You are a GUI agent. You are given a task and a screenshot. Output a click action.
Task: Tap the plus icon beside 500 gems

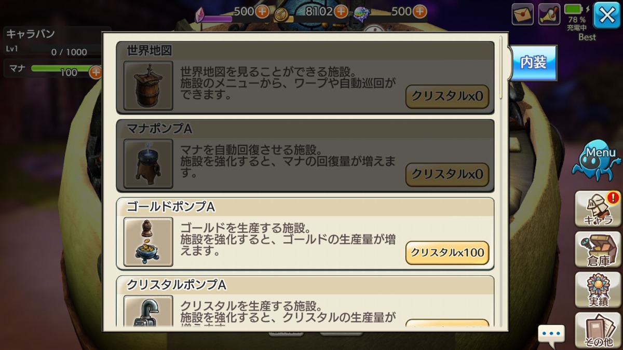click(x=262, y=11)
